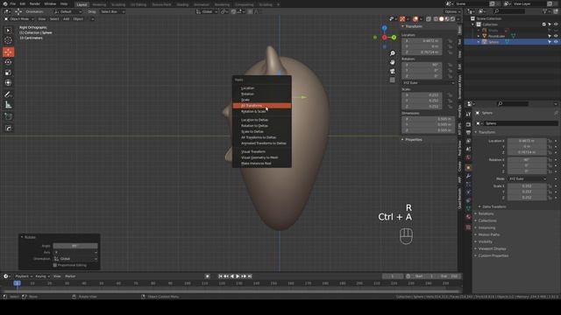Toggle viewport gizmo visibility button
The height and width of the screenshot is (315, 561).
(x=402, y=19)
